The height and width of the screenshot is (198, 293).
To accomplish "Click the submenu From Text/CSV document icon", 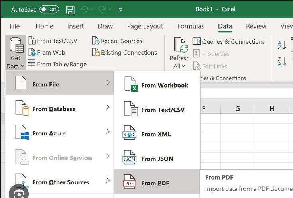I will point(131,109).
